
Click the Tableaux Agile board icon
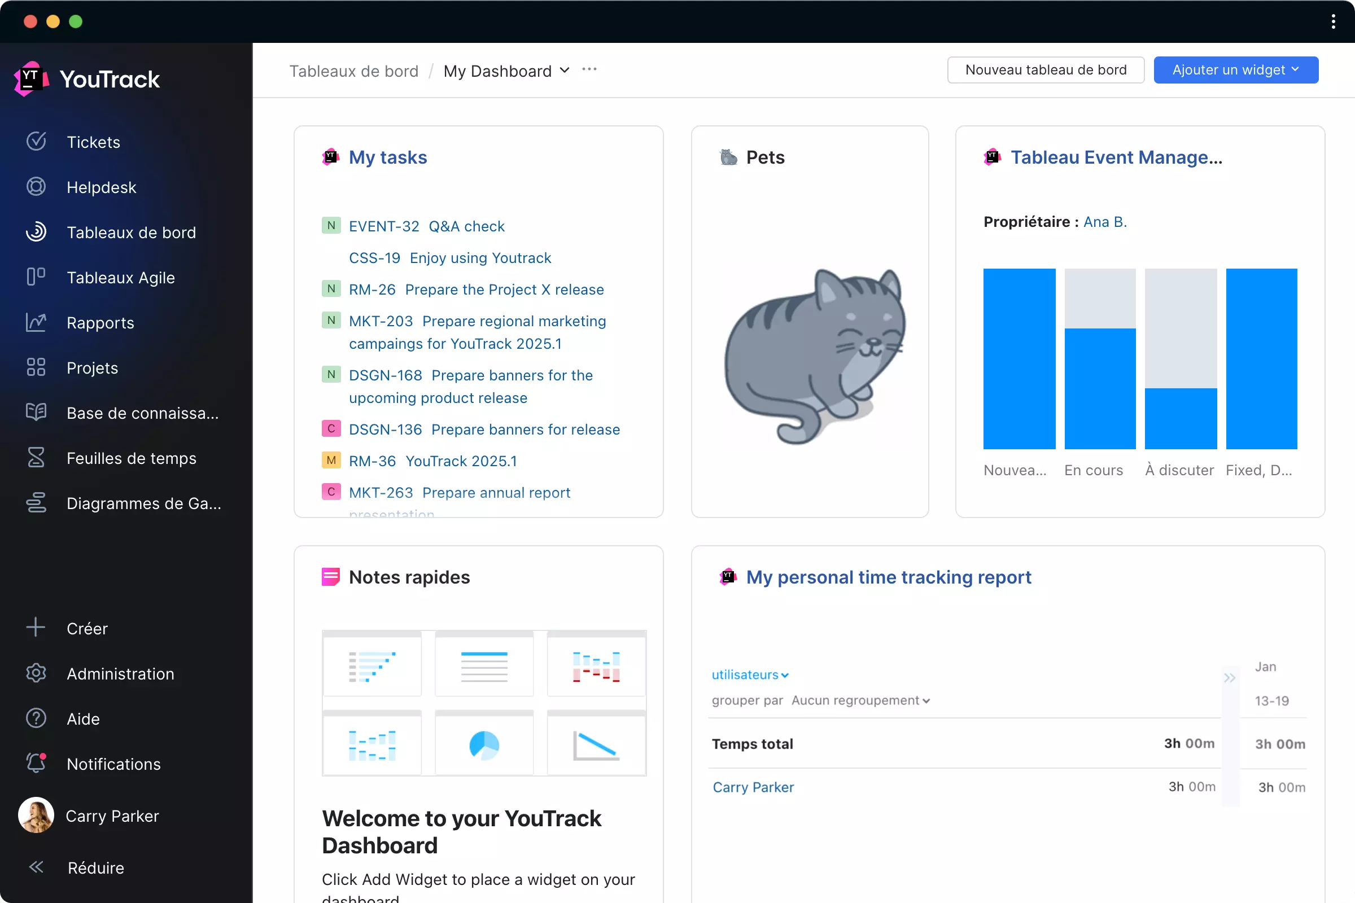[36, 277]
